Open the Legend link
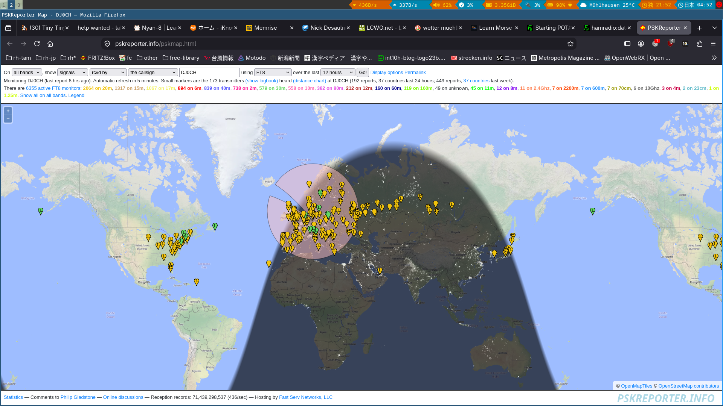723x406 pixels. 76,95
